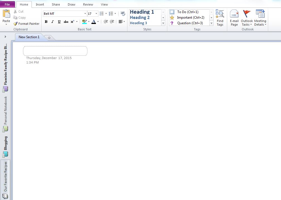Click the Cut scissors icon
Viewport: 281px width, 200px height.
pos(15,11)
